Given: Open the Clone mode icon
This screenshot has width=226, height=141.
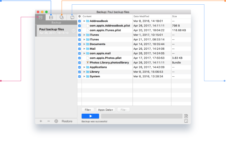Looking at the screenshot, I should 62,17.
